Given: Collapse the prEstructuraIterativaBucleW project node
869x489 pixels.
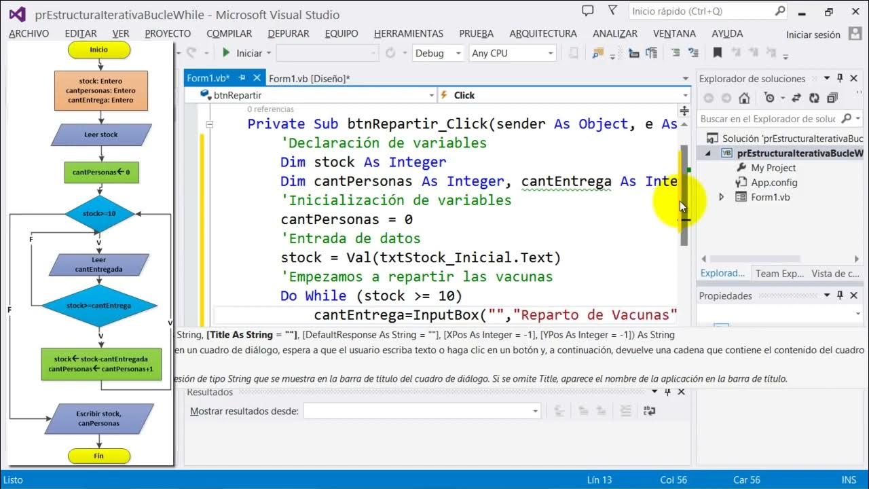Looking at the screenshot, I should (x=709, y=153).
